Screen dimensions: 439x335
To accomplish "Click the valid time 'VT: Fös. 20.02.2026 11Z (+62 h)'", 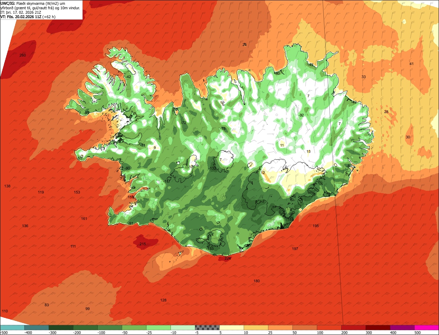I will (x=27, y=17).
